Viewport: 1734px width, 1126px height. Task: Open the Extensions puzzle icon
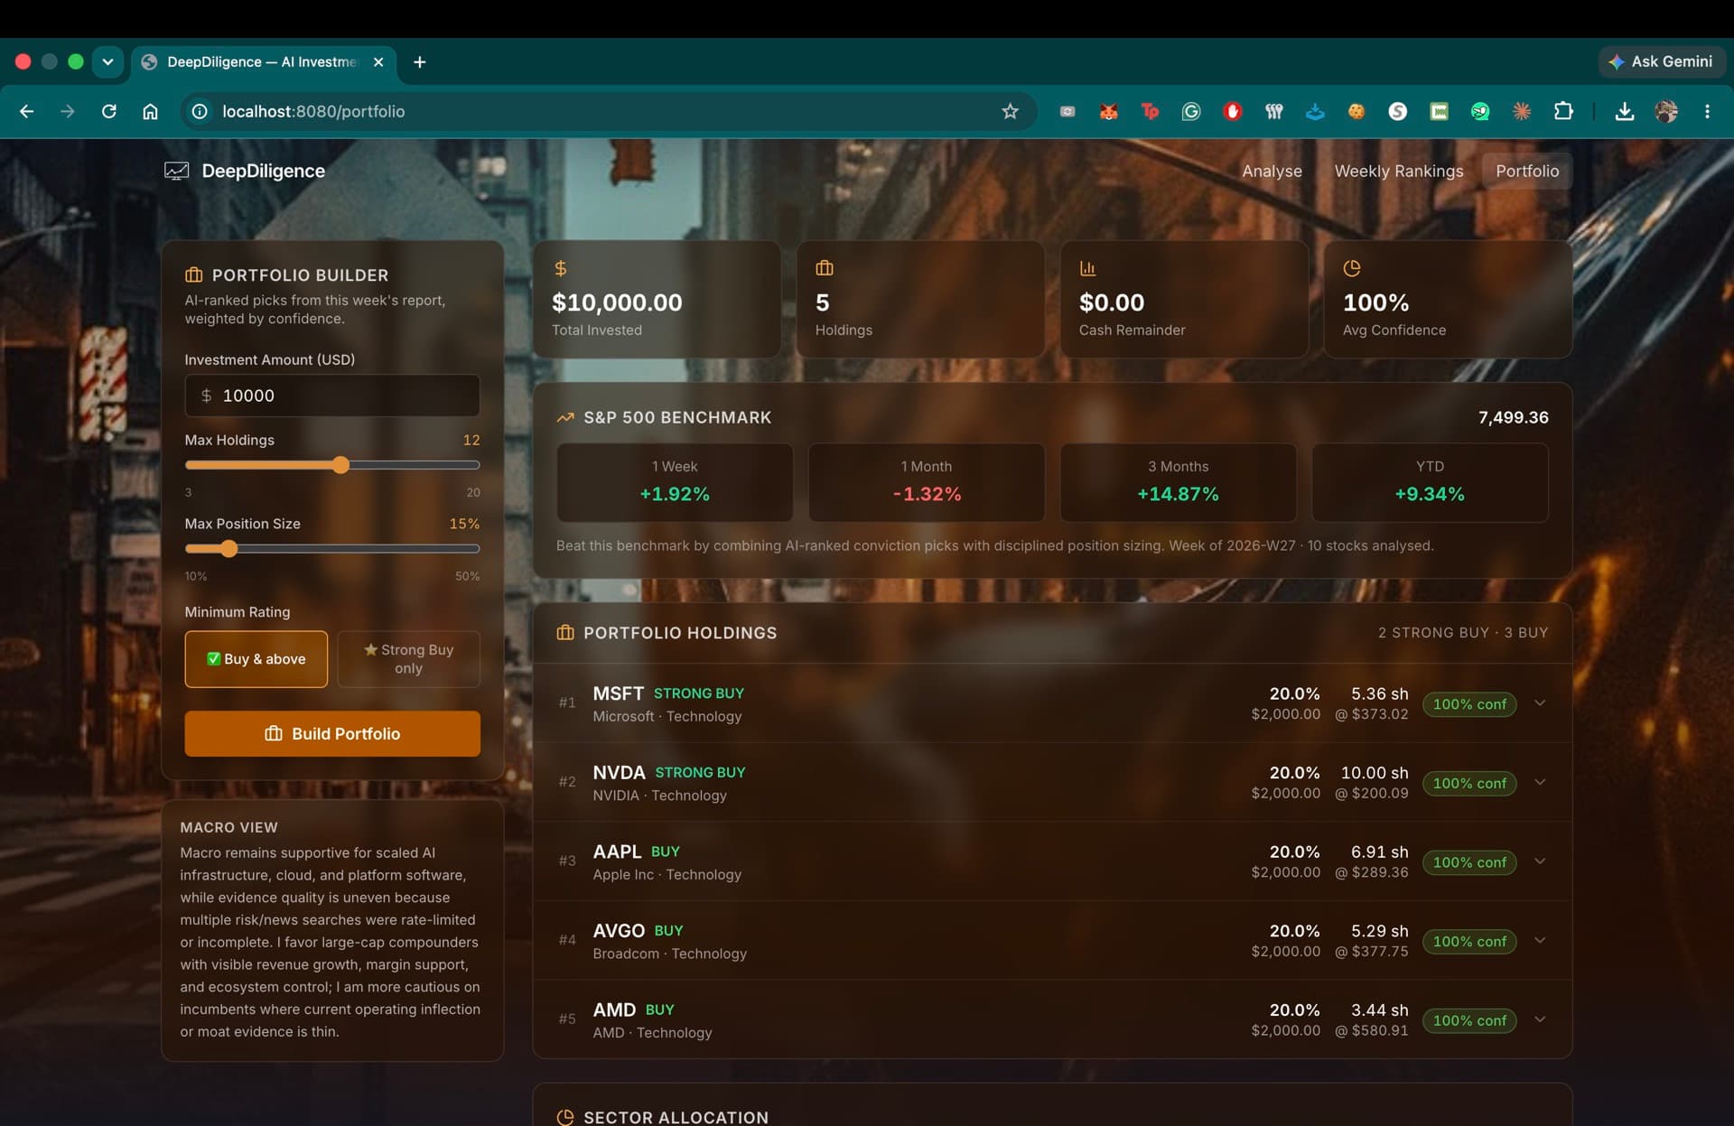1563,111
